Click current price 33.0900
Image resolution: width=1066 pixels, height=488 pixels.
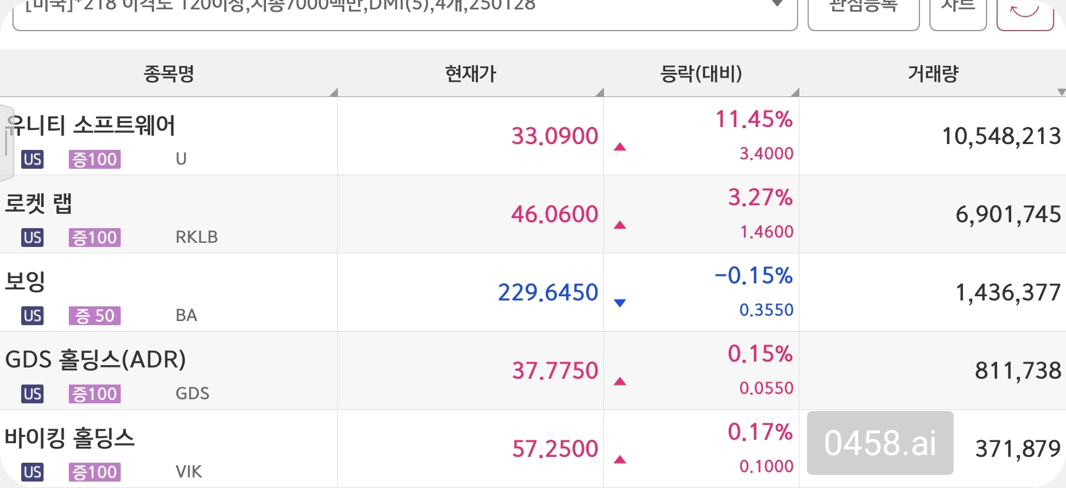coord(554,136)
